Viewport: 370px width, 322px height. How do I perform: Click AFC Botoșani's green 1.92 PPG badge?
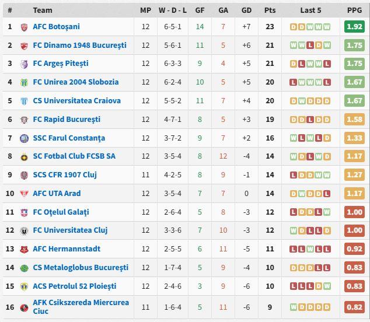(x=354, y=27)
